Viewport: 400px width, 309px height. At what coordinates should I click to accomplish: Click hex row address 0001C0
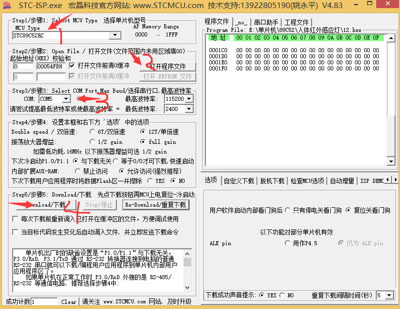pyautogui.click(x=218, y=50)
